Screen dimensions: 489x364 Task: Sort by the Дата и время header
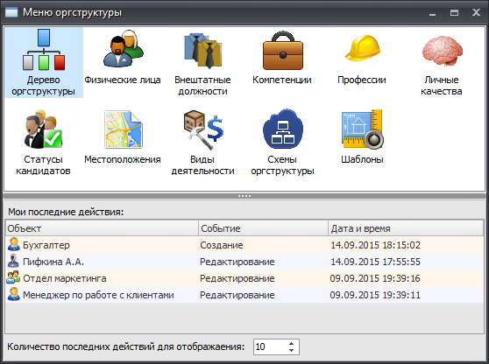pyautogui.click(x=406, y=228)
